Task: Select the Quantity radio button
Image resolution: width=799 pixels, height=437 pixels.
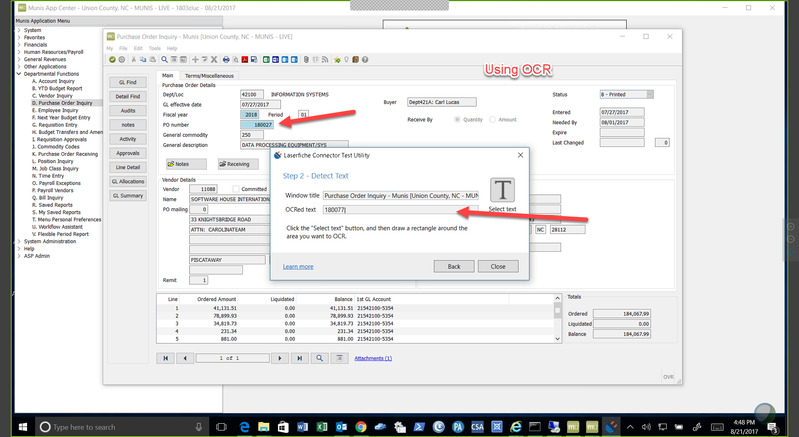Action: click(457, 120)
